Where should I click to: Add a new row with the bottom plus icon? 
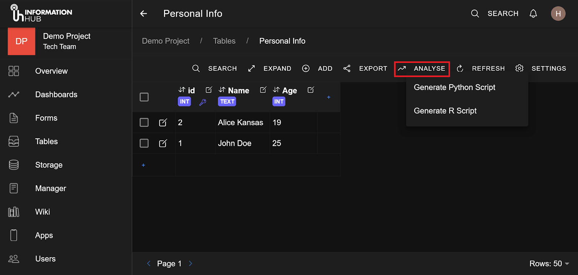pyautogui.click(x=143, y=165)
